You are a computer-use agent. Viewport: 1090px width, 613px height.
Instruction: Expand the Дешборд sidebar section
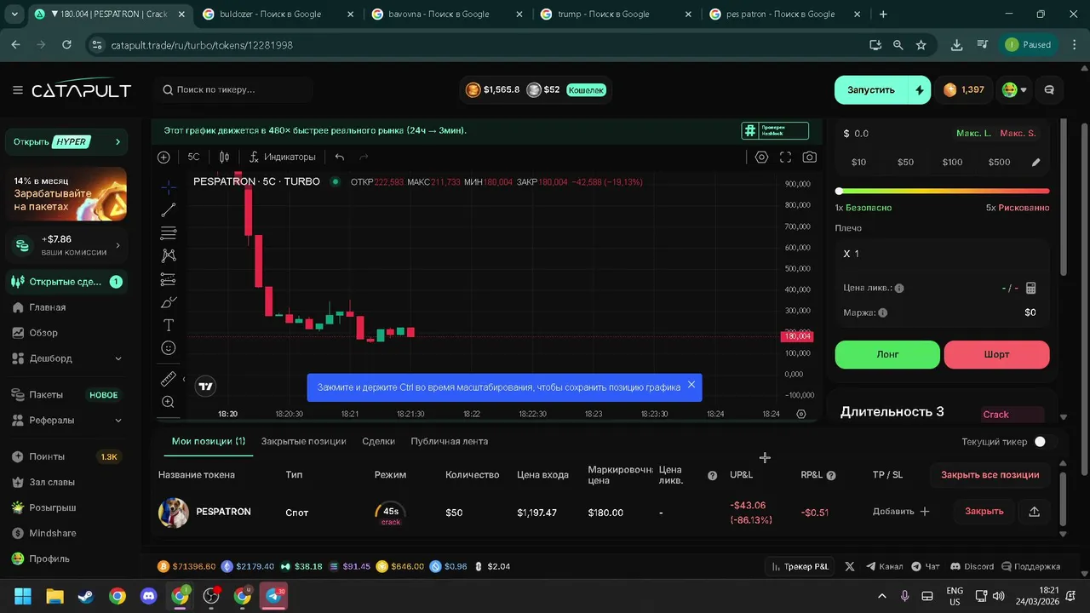coord(118,358)
